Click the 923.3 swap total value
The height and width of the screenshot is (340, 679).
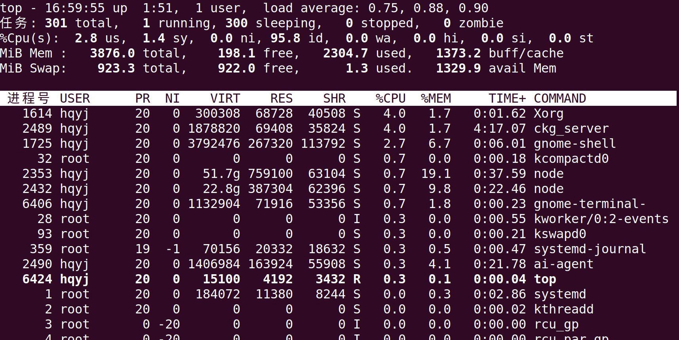tap(116, 68)
